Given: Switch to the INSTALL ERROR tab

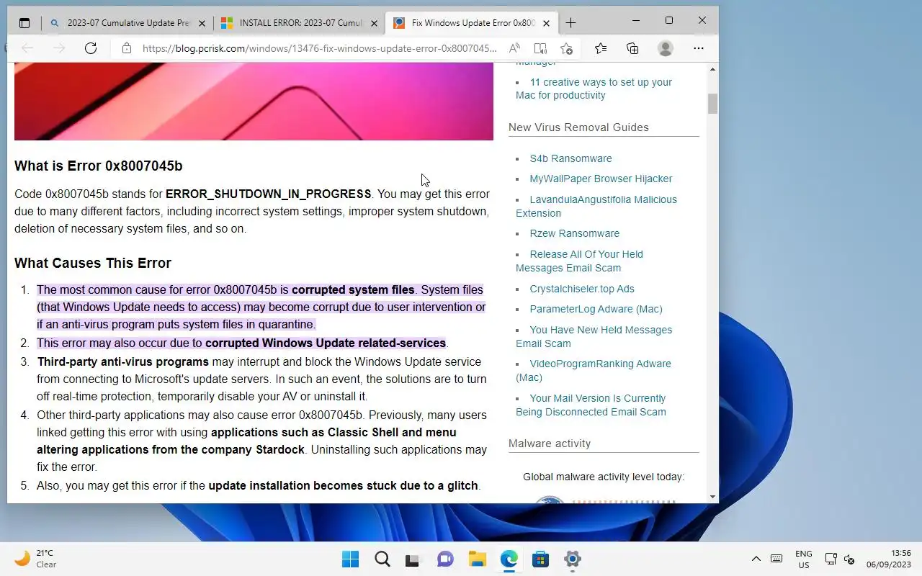Looking at the screenshot, I should pyautogui.click(x=300, y=23).
